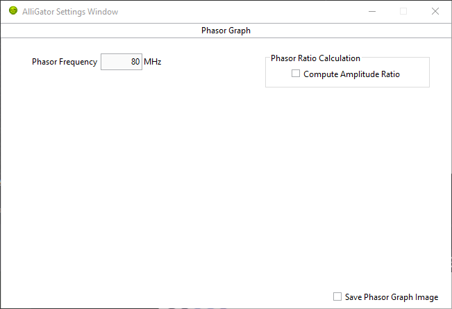Select the Phasor Graph header
The image size is (452, 309).
pos(226,31)
